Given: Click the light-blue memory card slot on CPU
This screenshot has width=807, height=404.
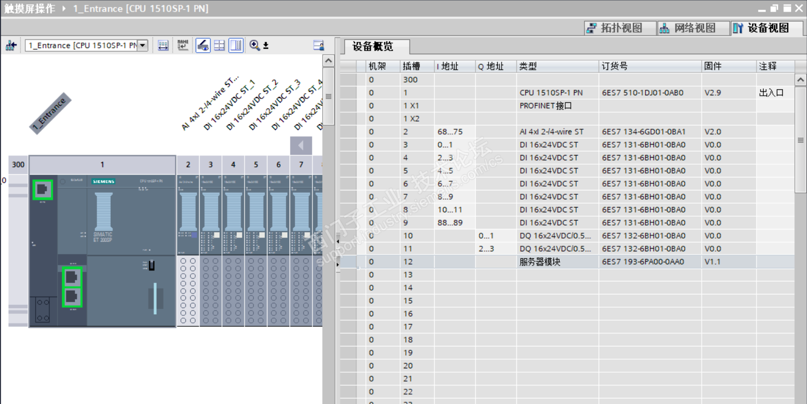Looking at the screenshot, I should pos(155,298).
